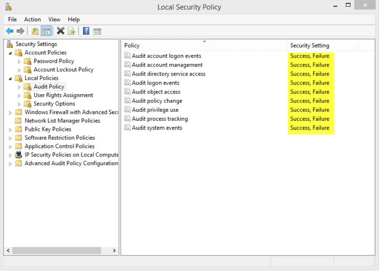
Task: Collapse the Local Policies tree node
Action: click(x=10, y=79)
